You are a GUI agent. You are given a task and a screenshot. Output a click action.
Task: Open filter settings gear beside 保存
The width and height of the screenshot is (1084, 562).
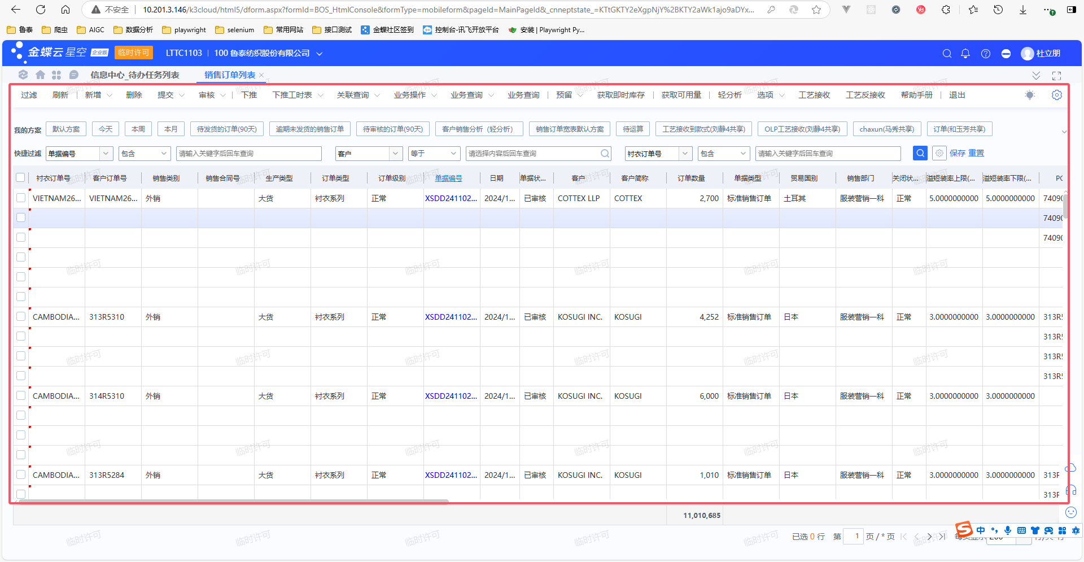click(939, 153)
